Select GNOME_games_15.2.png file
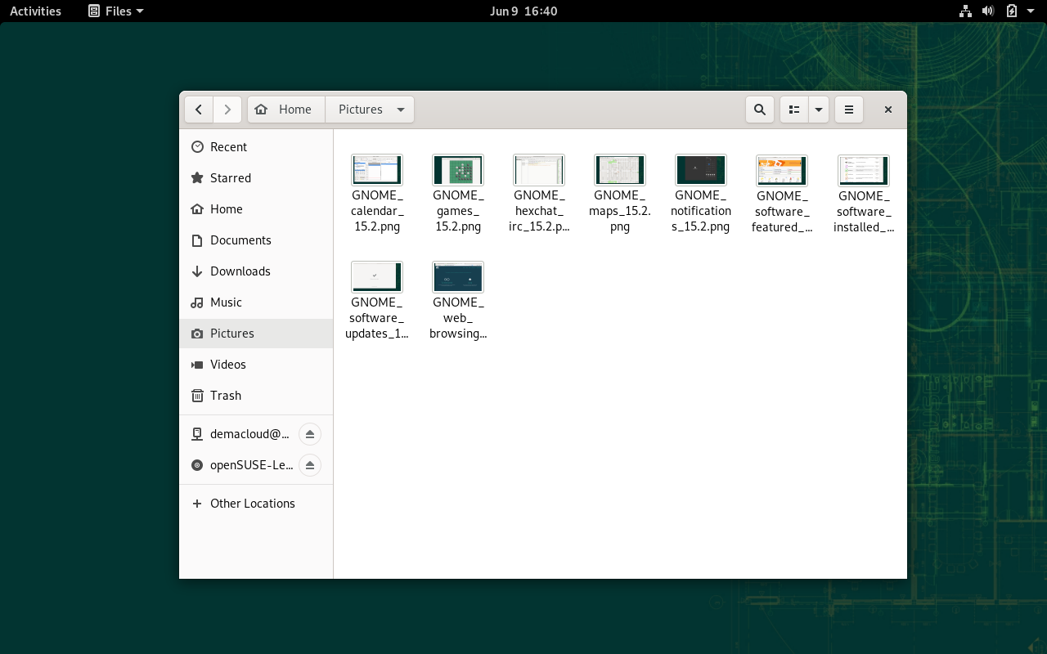 (458, 170)
